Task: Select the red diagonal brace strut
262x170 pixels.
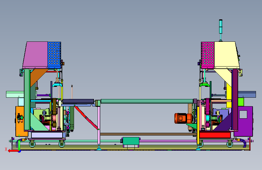Action: tap(86, 118)
